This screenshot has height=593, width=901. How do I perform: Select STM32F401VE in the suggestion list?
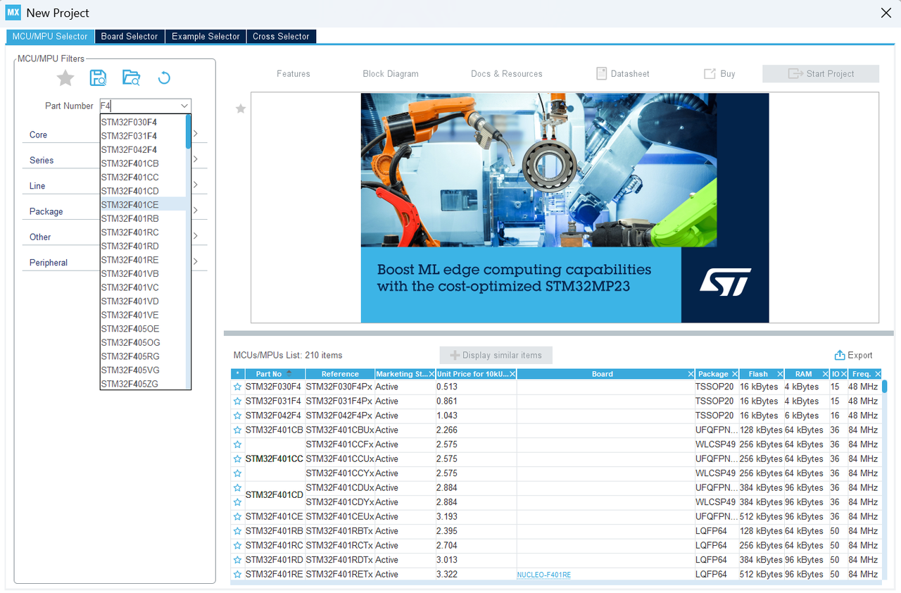pyautogui.click(x=143, y=315)
